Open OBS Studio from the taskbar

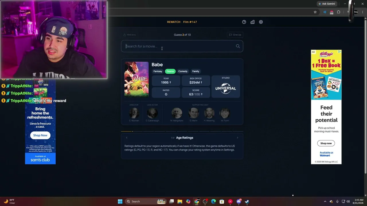point(205,201)
